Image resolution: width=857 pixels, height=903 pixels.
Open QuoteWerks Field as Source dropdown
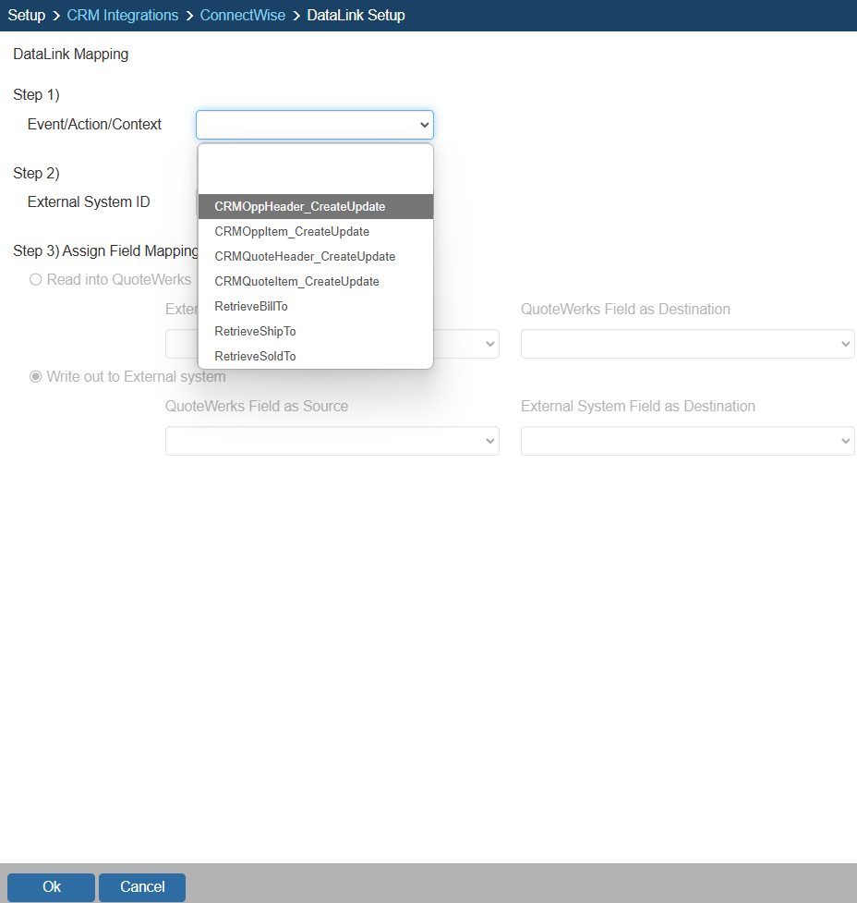pyautogui.click(x=332, y=441)
